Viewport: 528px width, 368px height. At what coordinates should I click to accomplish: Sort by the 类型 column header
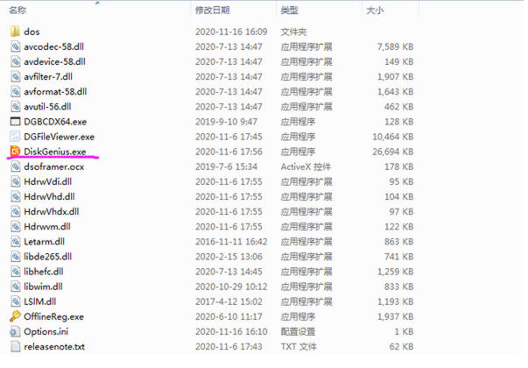(x=289, y=11)
